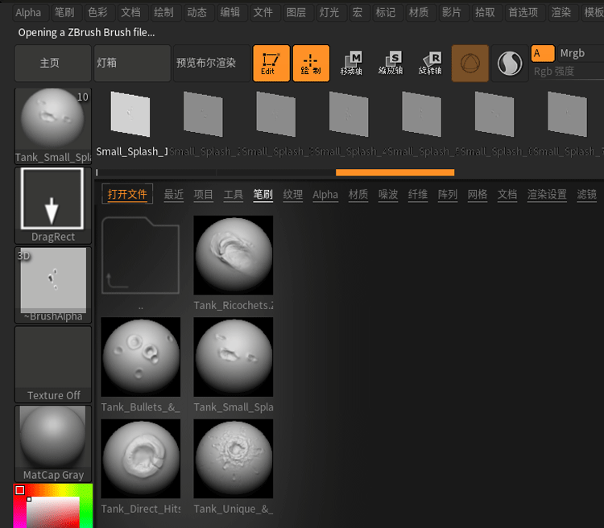604x528 pixels.
Task: Switch to the 笔刷 brush tab in LightBox
Action: 263,195
